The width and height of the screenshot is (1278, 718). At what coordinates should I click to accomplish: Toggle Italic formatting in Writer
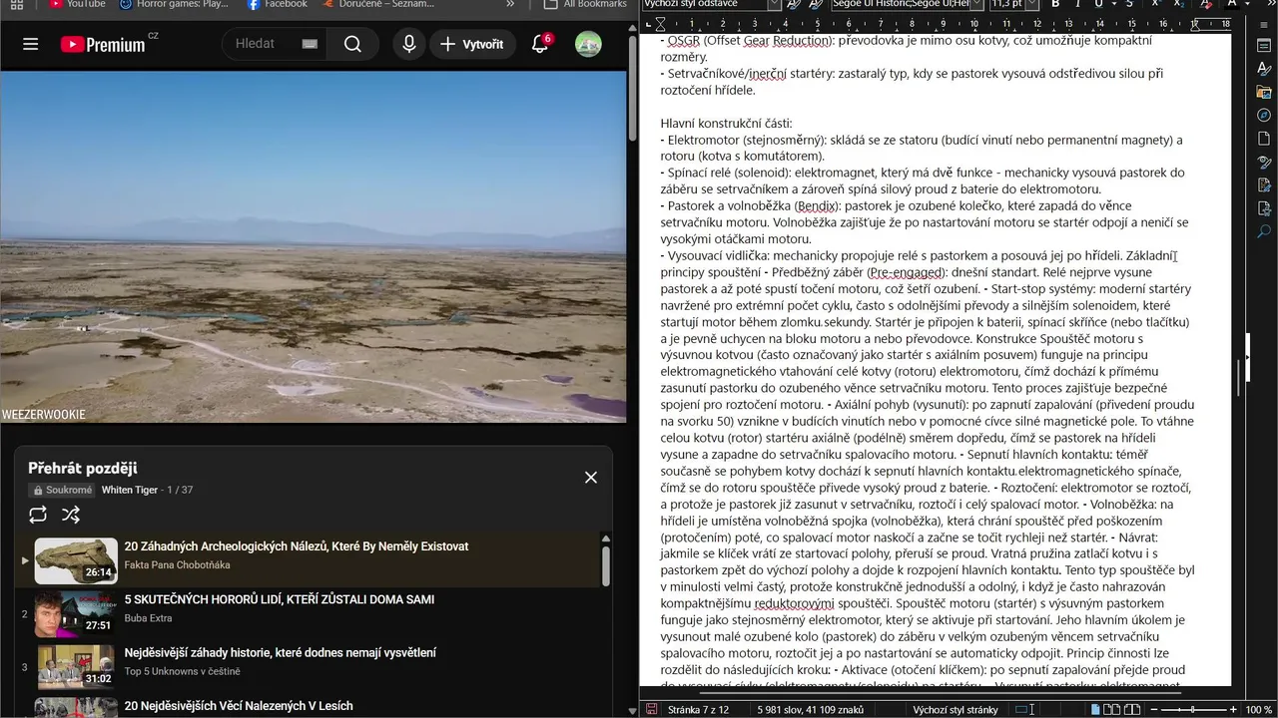1077,5
